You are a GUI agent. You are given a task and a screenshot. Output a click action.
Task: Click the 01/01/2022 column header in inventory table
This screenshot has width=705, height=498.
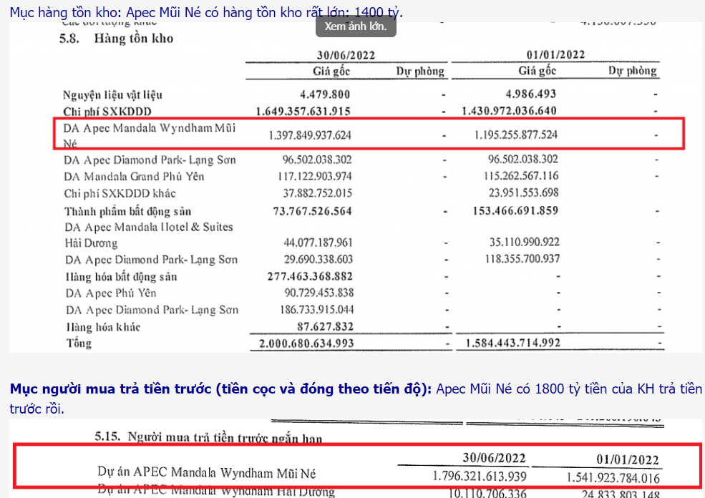tap(555, 55)
